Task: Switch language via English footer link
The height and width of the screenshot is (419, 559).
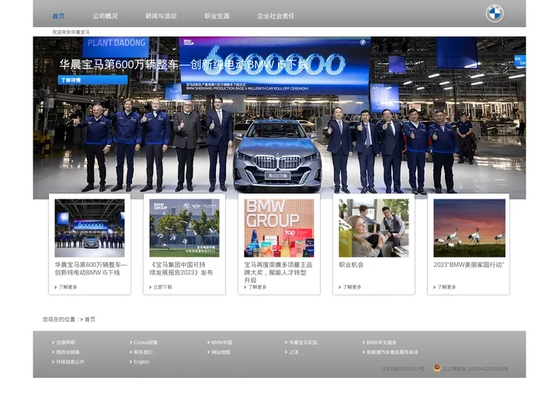Action: (x=141, y=362)
